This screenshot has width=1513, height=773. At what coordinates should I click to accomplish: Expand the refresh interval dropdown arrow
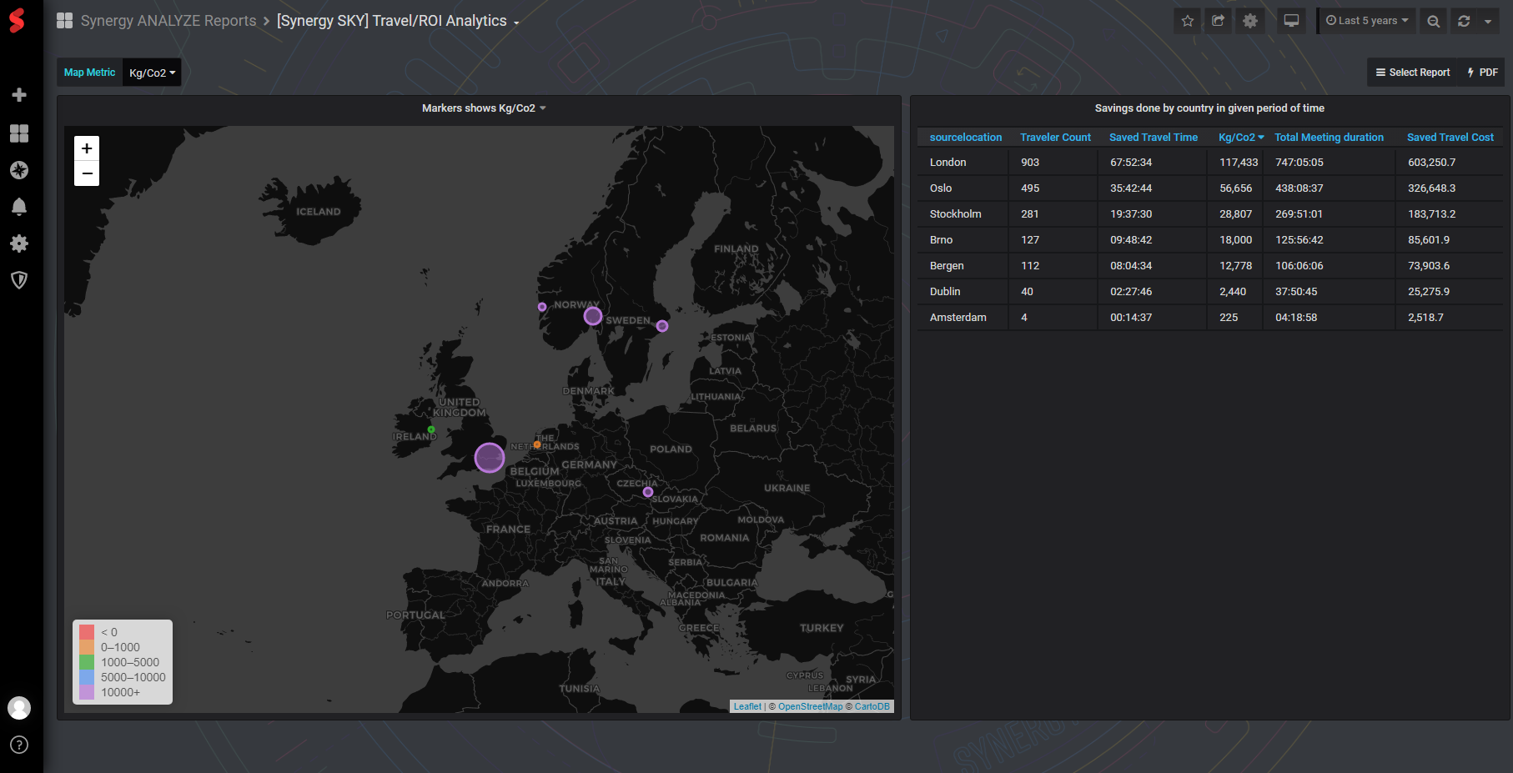coord(1488,21)
